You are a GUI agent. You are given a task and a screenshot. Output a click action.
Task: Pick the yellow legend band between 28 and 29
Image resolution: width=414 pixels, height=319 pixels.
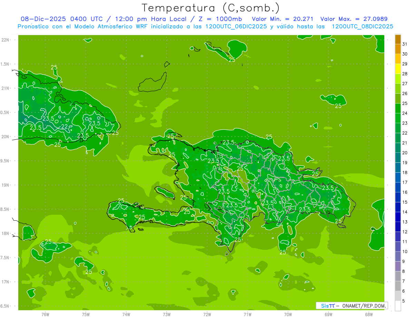[x=398, y=69]
